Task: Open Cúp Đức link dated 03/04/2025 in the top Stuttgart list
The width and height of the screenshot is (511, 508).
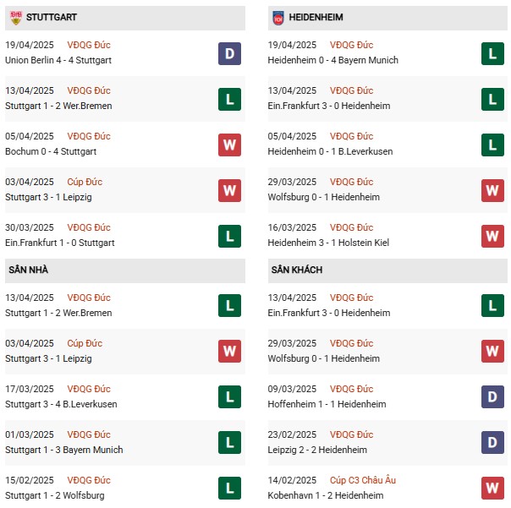Action: coord(84,182)
